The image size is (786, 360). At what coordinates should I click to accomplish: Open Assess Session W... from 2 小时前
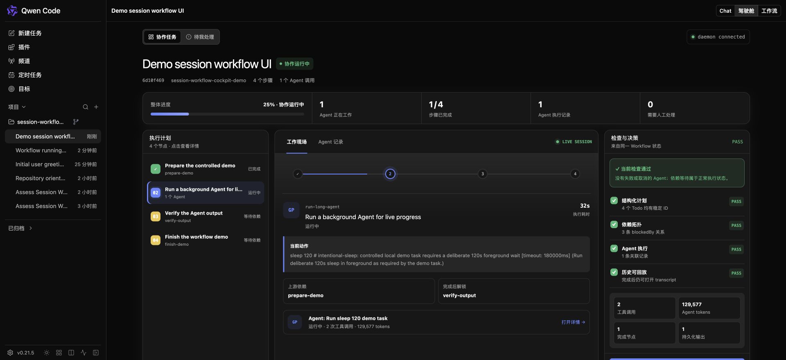tap(53, 192)
